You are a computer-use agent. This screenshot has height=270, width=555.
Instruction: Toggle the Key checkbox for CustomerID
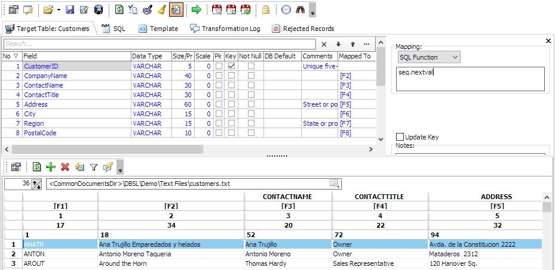231,66
